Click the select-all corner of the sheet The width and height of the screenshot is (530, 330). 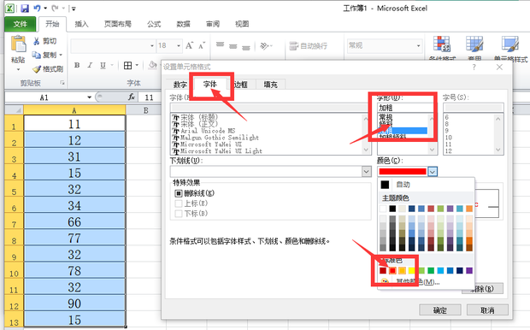pyautogui.click(x=14, y=110)
